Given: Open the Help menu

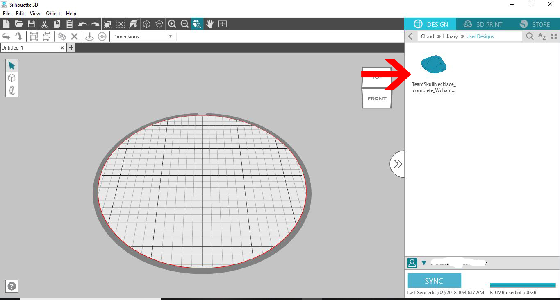Looking at the screenshot, I should pos(71,14).
